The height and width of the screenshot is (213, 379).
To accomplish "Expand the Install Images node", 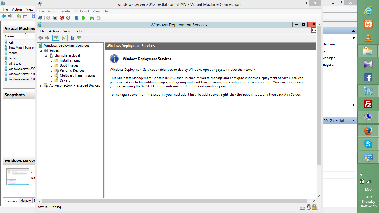I will click(x=51, y=60).
